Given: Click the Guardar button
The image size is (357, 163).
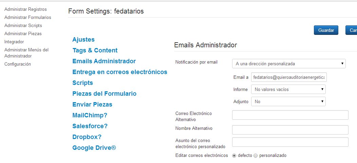Looking at the screenshot, I should (326, 30).
